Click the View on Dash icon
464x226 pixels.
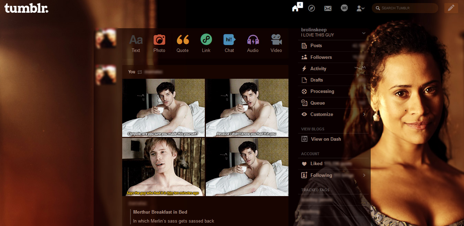click(x=304, y=139)
